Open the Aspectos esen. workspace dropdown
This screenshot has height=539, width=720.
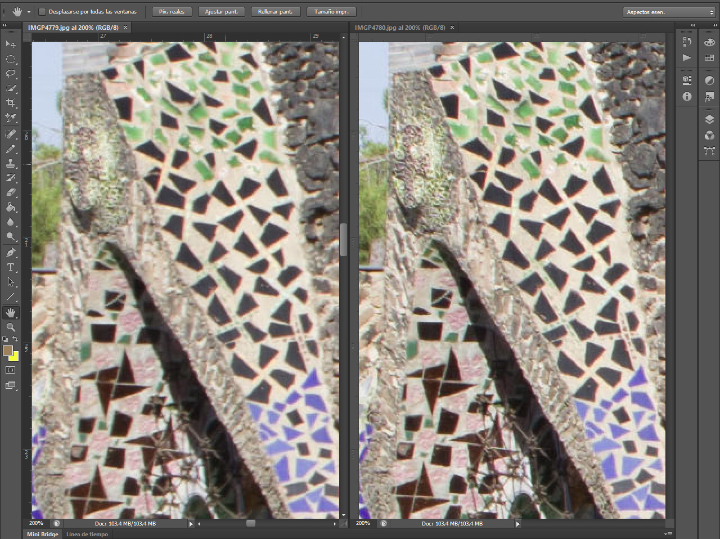(x=669, y=12)
